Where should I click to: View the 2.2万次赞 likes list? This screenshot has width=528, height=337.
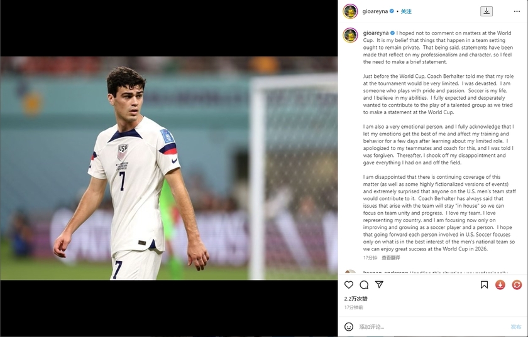pyautogui.click(x=356, y=299)
